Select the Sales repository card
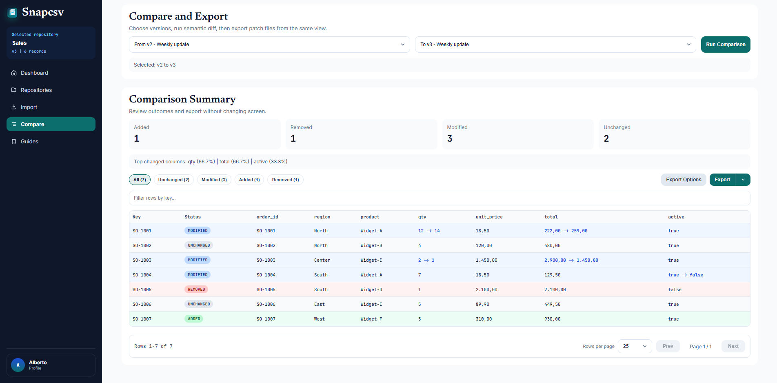 click(51, 43)
